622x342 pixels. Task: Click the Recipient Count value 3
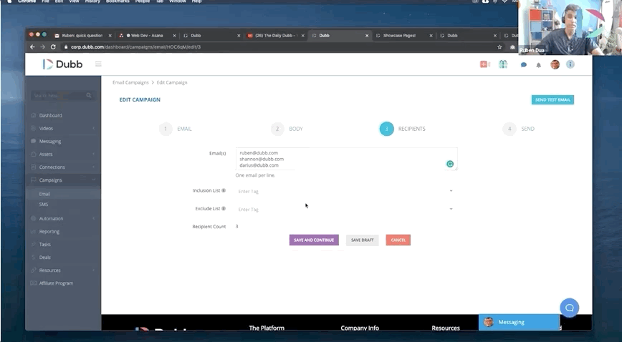tap(236, 227)
